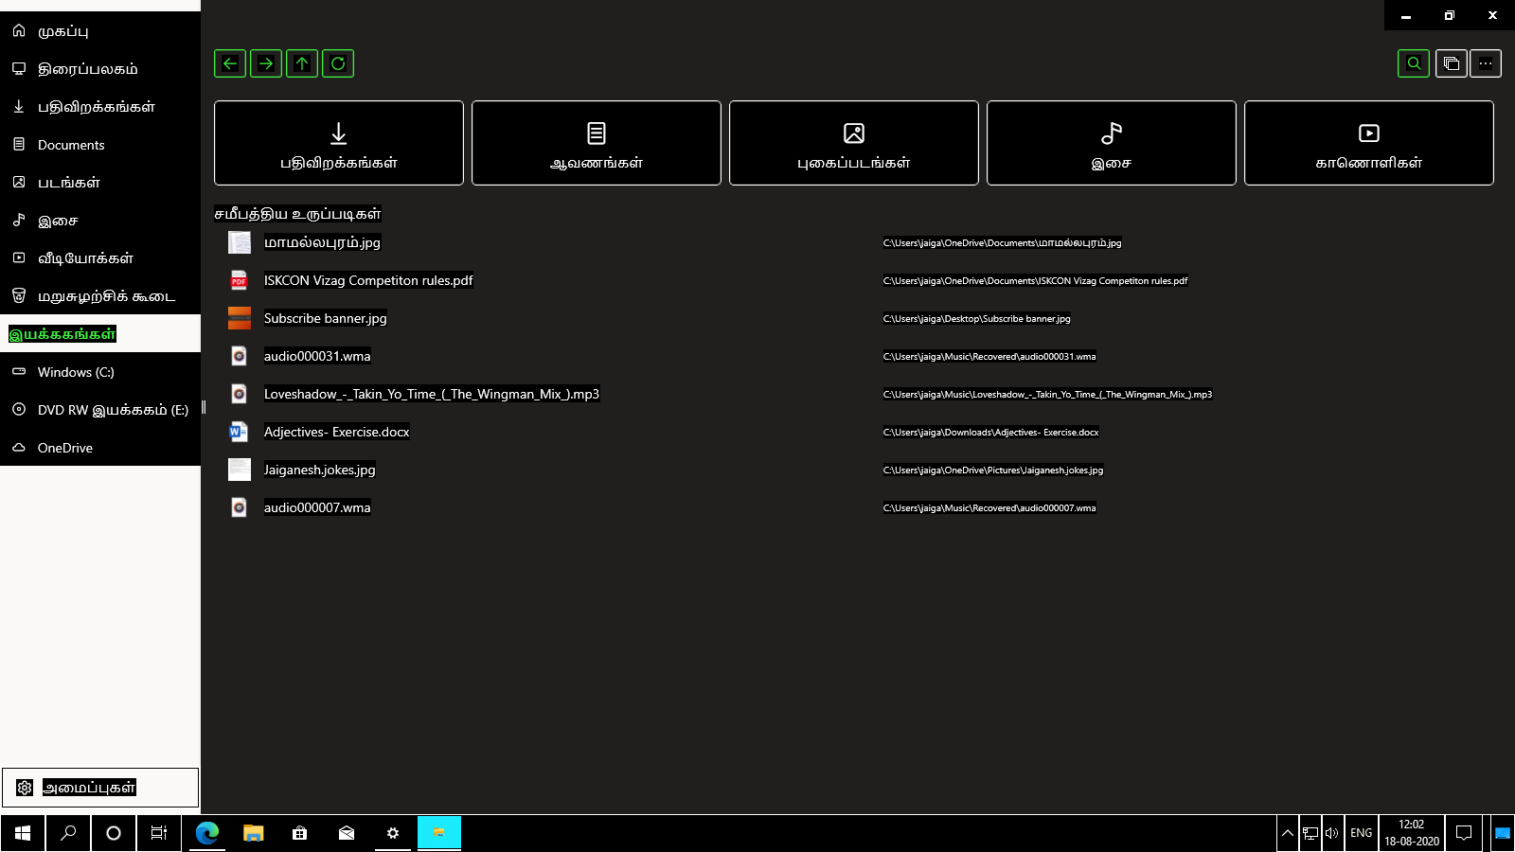Open Microsoft Store from taskbar

(x=299, y=833)
